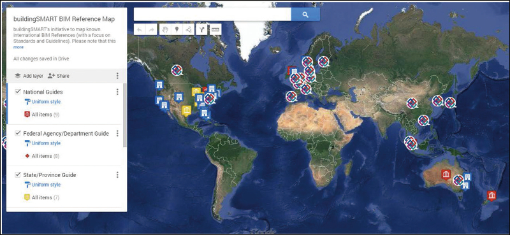Viewport: 510px width, 235px height.
Task: Open map options three-dot menu beside Share
Action: click(x=117, y=76)
